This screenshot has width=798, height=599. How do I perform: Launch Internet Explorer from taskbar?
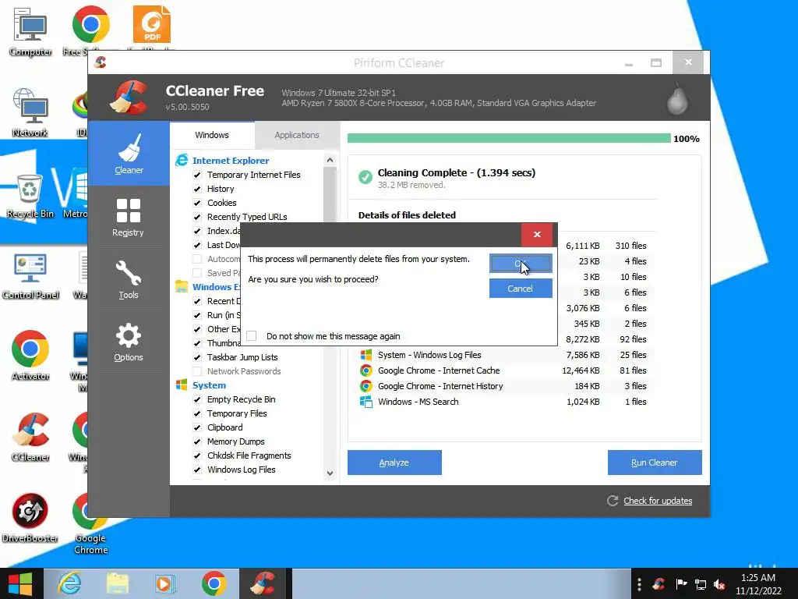(69, 583)
